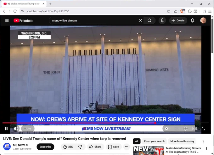Select 'More from this story' chip
214x155 pixels.
pyautogui.click(x=182, y=141)
